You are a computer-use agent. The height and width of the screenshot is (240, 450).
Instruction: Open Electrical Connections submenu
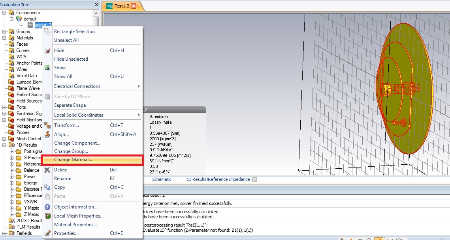click(x=92, y=86)
